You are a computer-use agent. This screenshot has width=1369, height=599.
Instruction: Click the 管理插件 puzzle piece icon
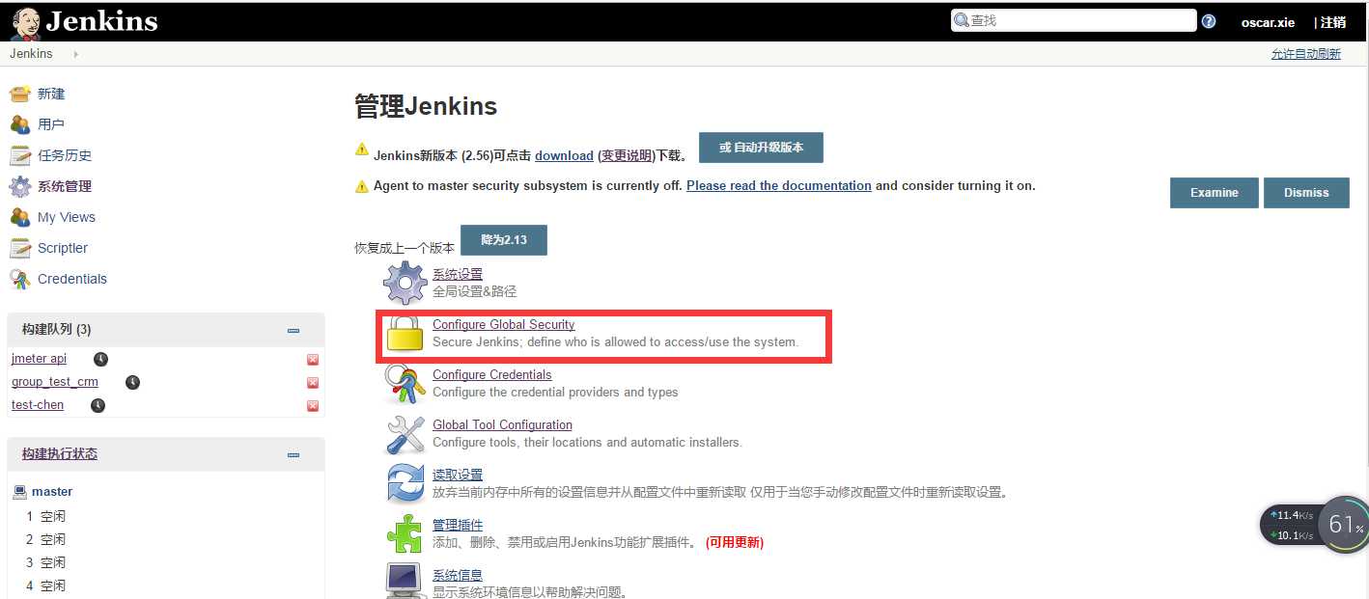tap(405, 534)
